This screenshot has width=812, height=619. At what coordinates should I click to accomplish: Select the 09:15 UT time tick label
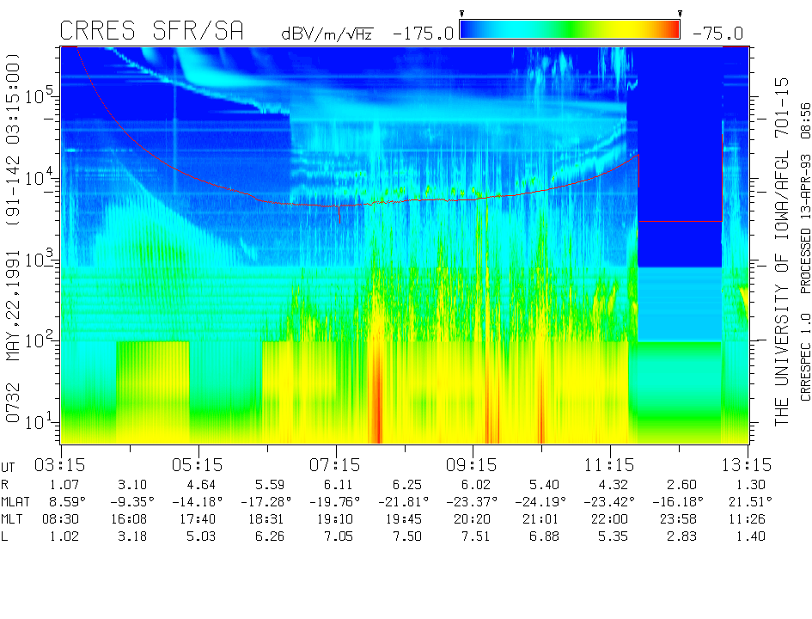pyautogui.click(x=473, y=464)
